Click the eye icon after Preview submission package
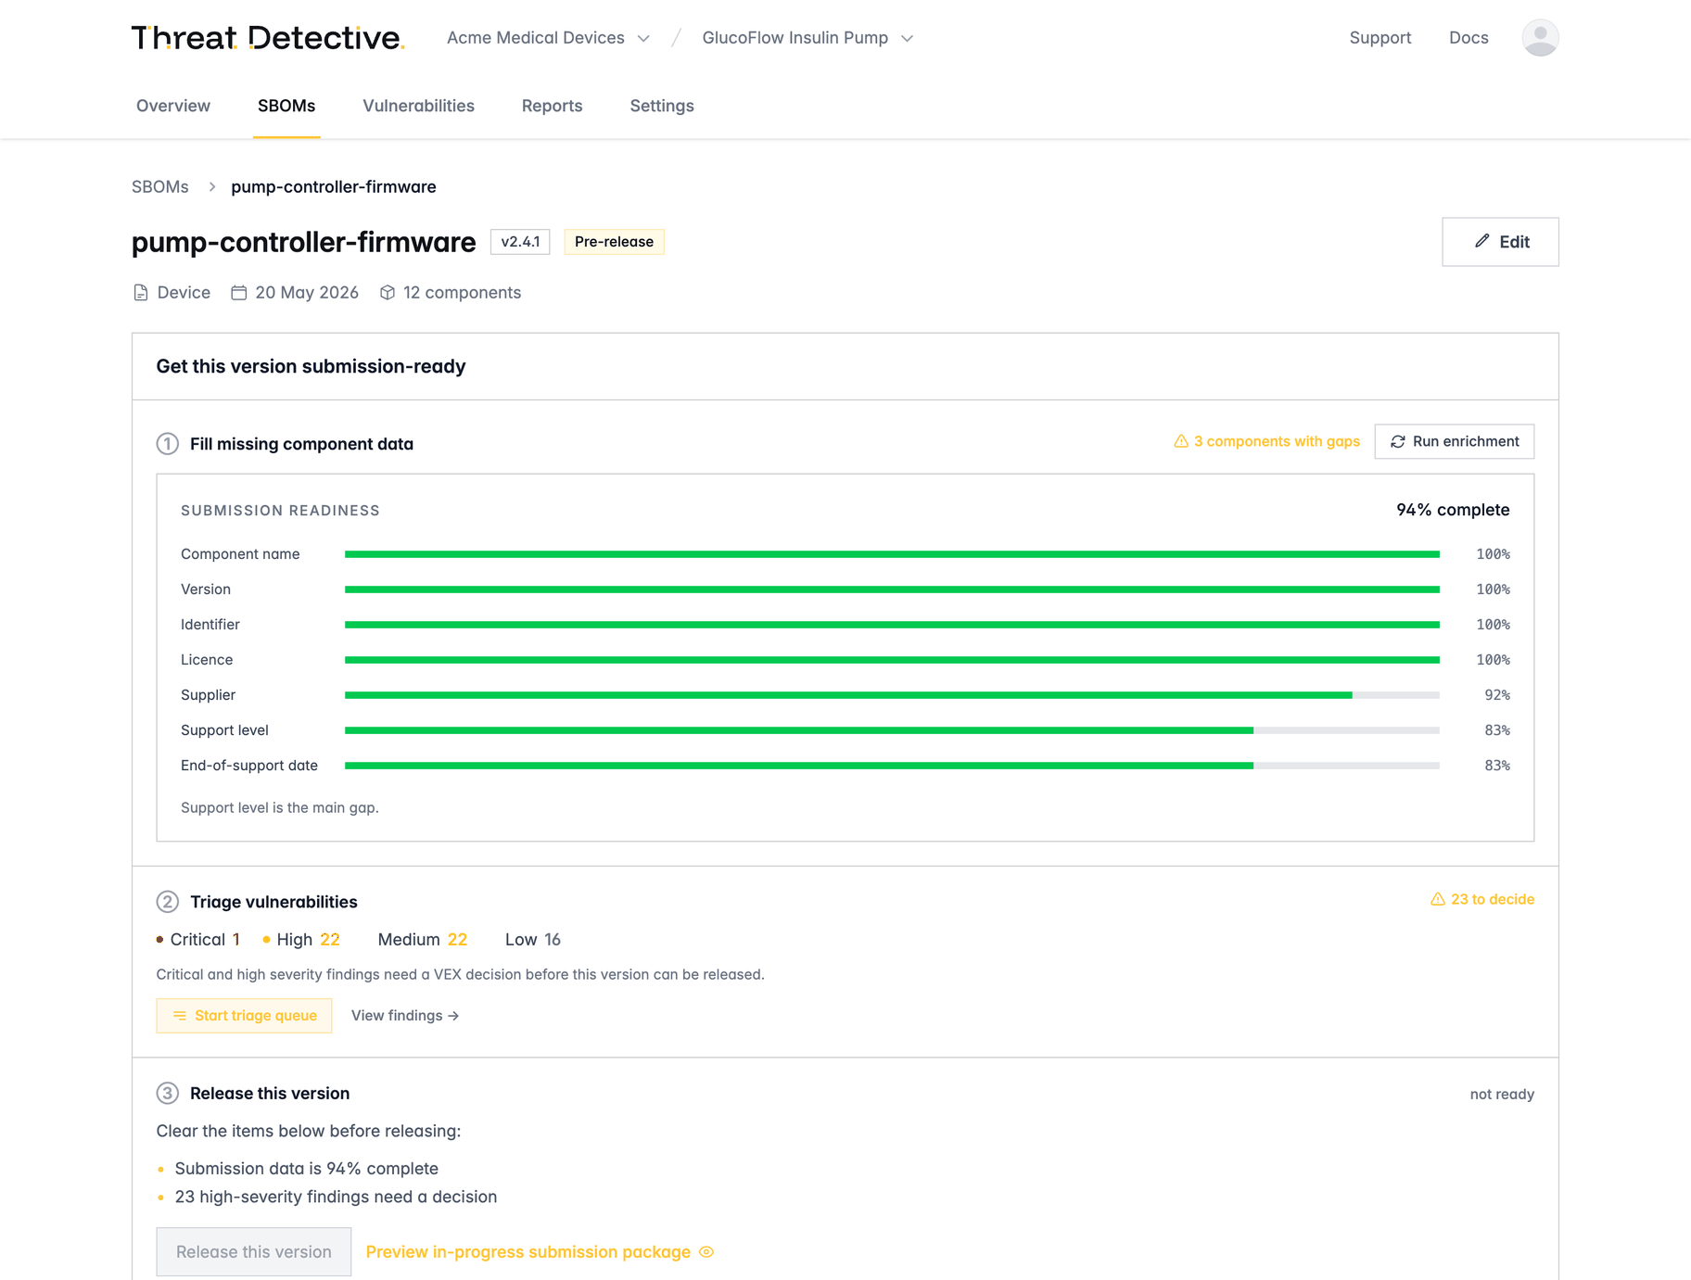Viewport: 1691px width, 1280px height. 706,1252
